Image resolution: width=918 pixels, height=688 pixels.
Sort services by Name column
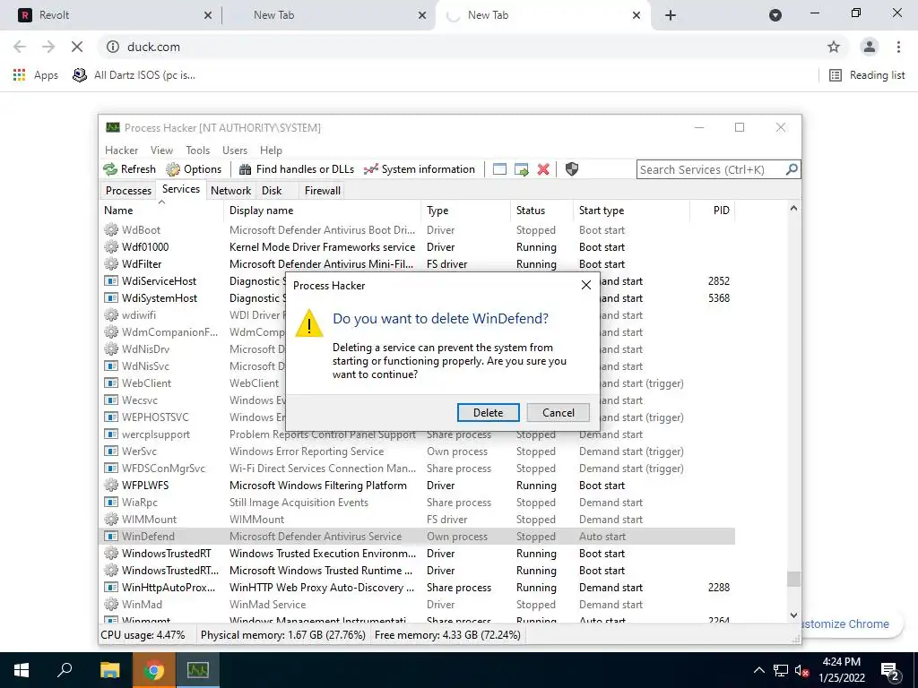[x=161, y=211]
